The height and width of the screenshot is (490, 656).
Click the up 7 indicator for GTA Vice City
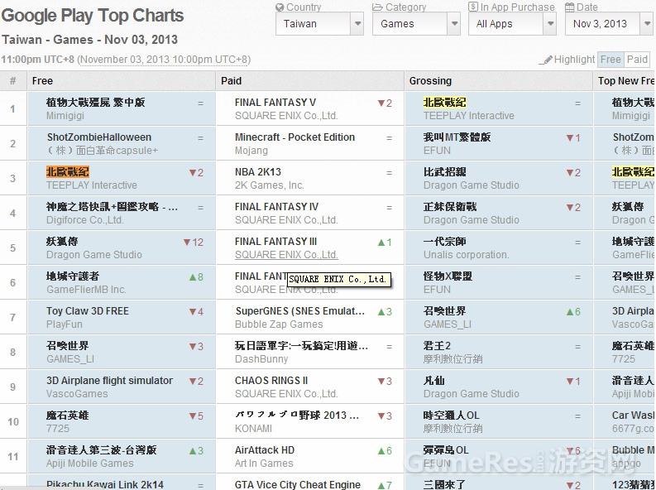385,485
